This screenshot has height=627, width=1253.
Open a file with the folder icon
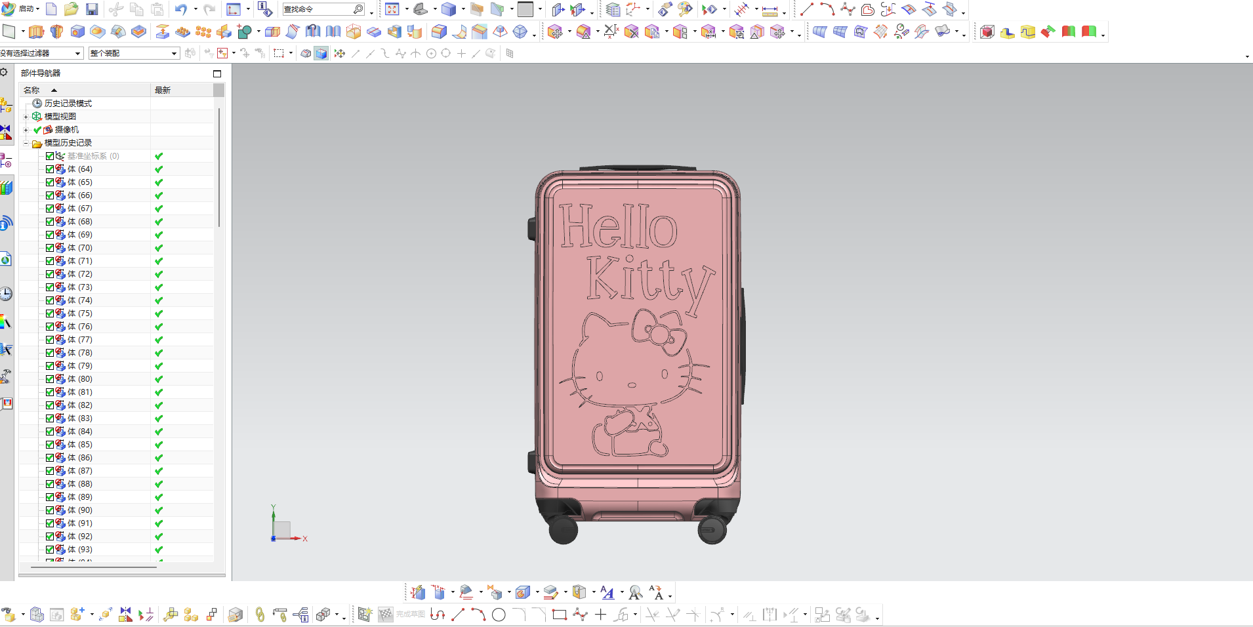click(72, 9)
